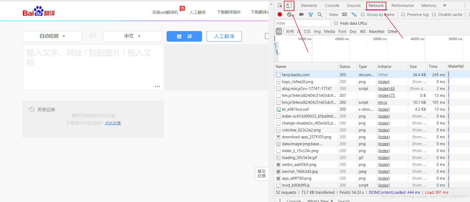This screenshot has width=470, height=202.
Task: Open 下载翻译插件 navigation link
Action: click(229, 12)
